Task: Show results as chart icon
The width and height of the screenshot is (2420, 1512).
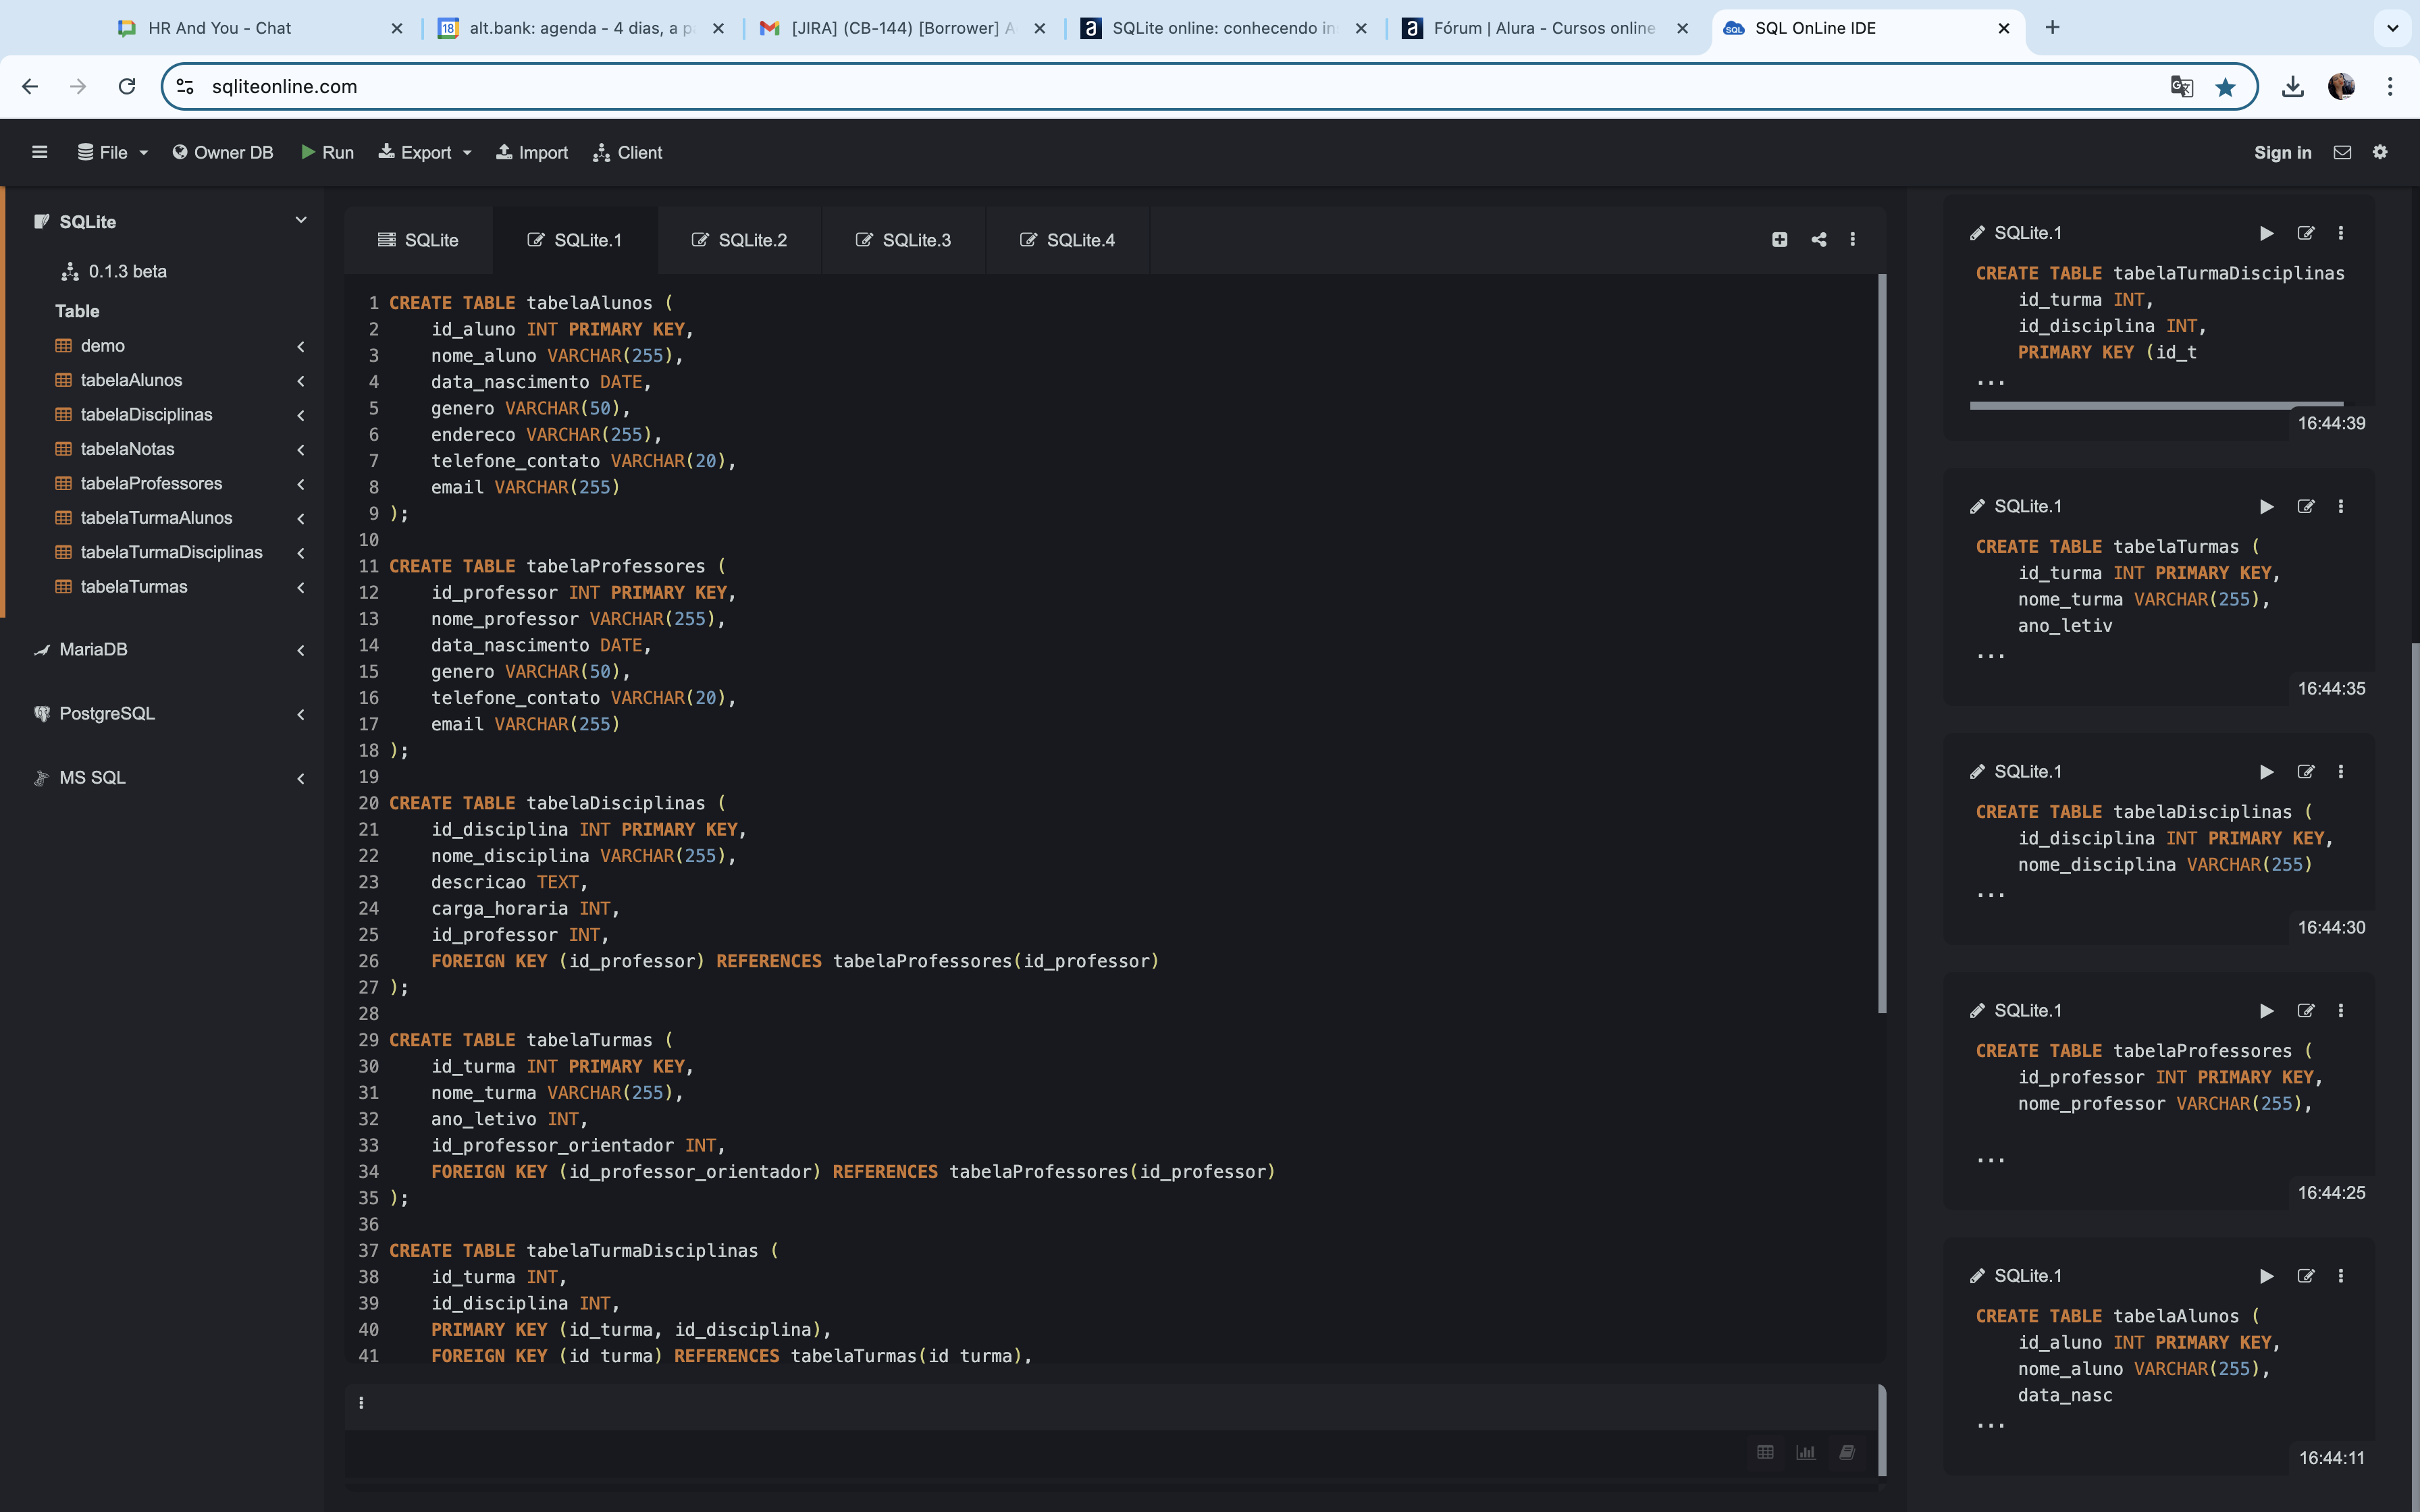Action: pos(1806,1452)
